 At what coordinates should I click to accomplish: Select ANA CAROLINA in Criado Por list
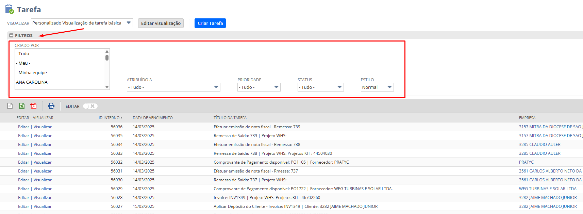click(32, 82)
